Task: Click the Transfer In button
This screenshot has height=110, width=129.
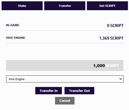Action: 48,91
